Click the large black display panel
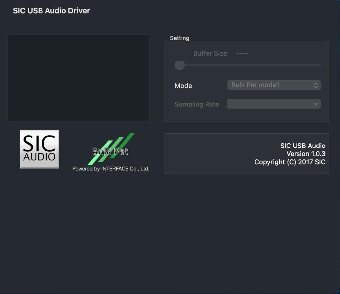Image resolution: width=340 pixels, height=294 pixels. click(79, 78)
